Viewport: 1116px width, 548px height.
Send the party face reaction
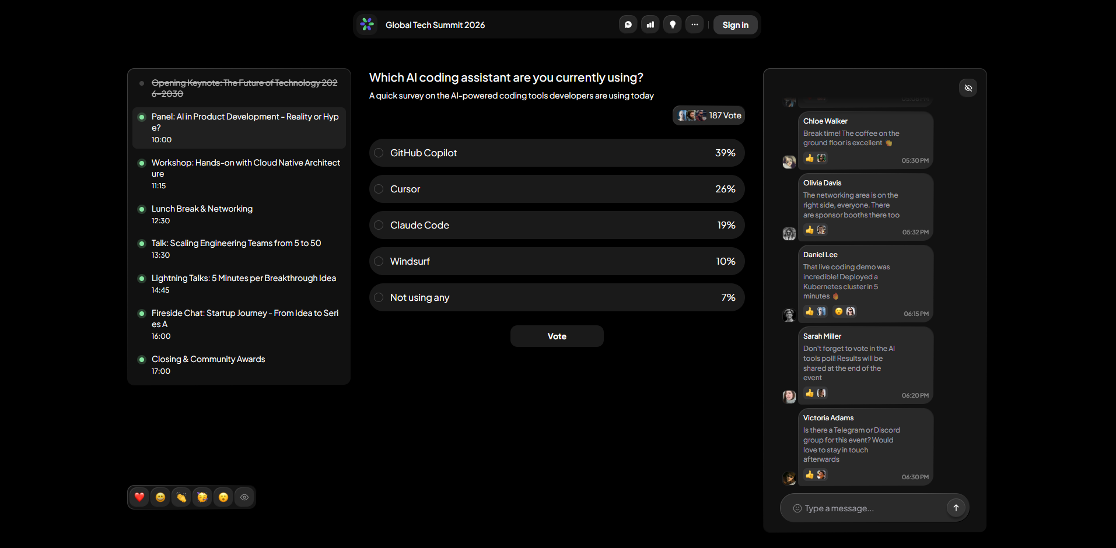tap(202, 497)
